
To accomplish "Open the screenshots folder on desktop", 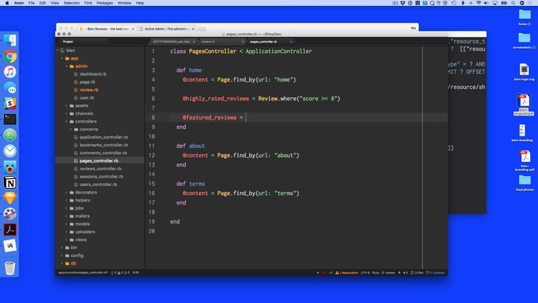I will tap(524, 38).
